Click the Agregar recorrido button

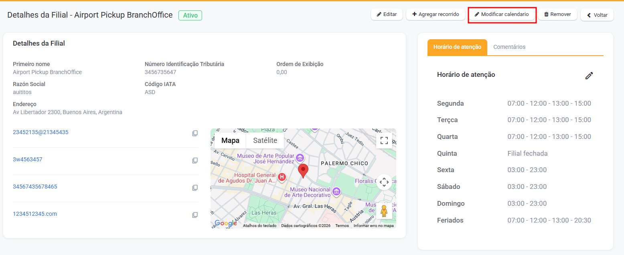435,14
